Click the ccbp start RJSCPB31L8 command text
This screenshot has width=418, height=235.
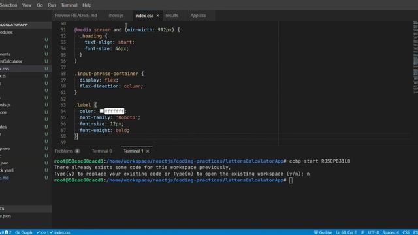click(319, 161)
